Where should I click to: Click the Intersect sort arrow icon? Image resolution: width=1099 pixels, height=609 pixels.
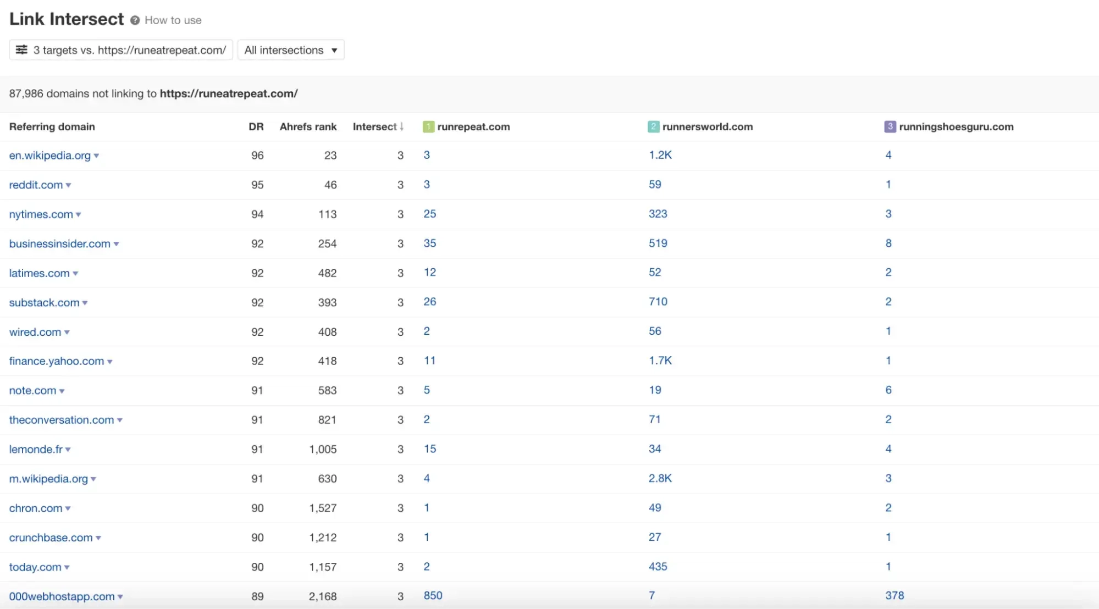402,127
